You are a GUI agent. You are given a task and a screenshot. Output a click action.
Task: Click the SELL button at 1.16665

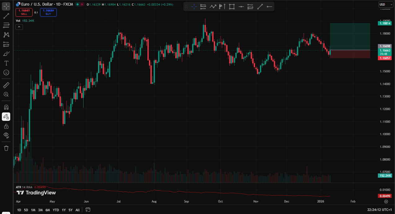[x=24, y=12]
